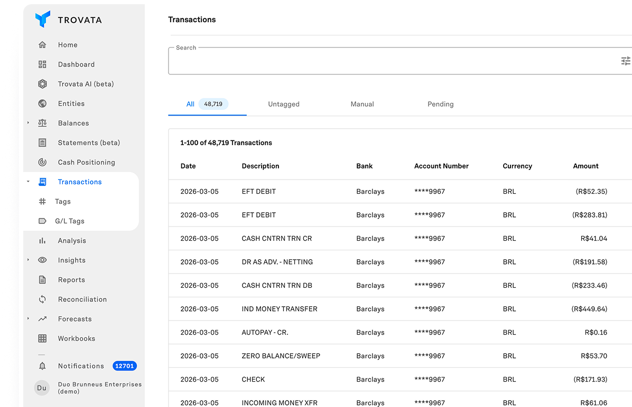632x407 pixels.
Task: Click the G/L Tags label icon
Action: 42,221
